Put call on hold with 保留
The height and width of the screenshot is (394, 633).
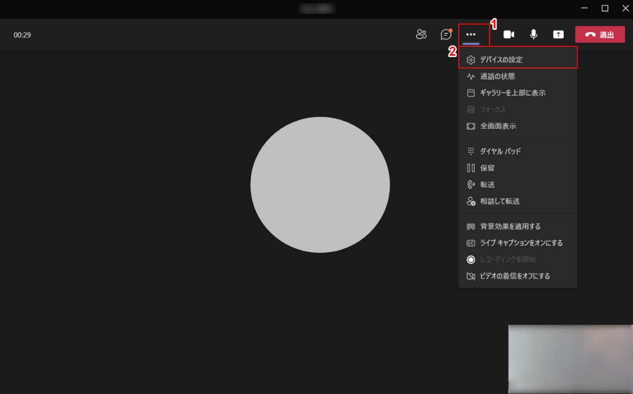[518, 168]
